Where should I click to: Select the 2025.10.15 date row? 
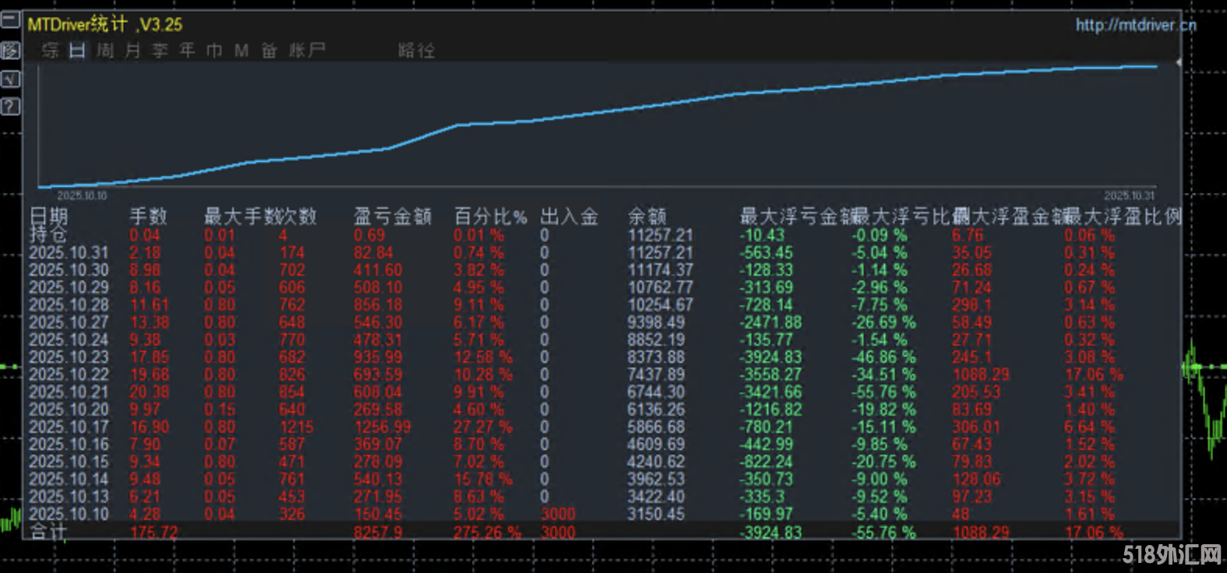(x=69, y=462)
